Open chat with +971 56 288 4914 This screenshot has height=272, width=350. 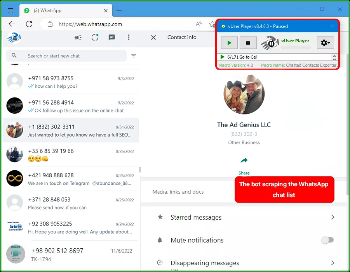71,106
